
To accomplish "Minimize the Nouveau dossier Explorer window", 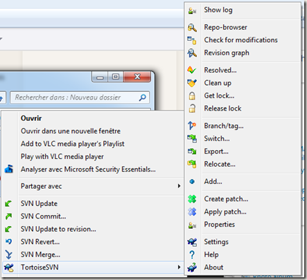I will click(x=100, y=77).
